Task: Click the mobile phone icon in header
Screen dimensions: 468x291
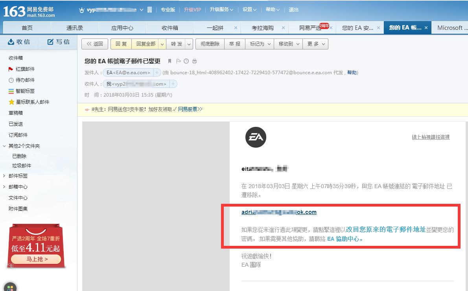Action: [x=149, y=9]
